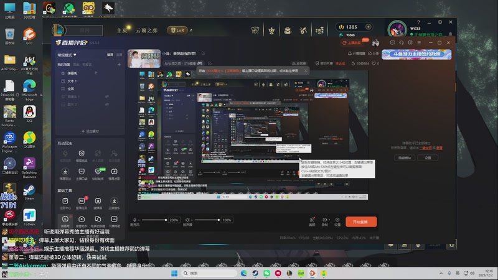Edit the lol云顶之弈 category pencil icon

point(210,63)
